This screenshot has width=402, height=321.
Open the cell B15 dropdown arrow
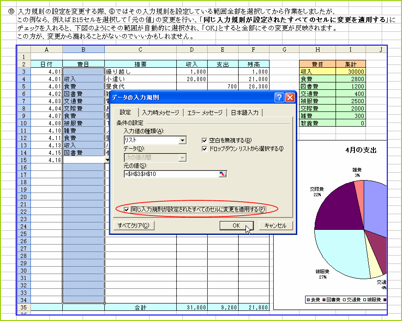tap(107, 160)
